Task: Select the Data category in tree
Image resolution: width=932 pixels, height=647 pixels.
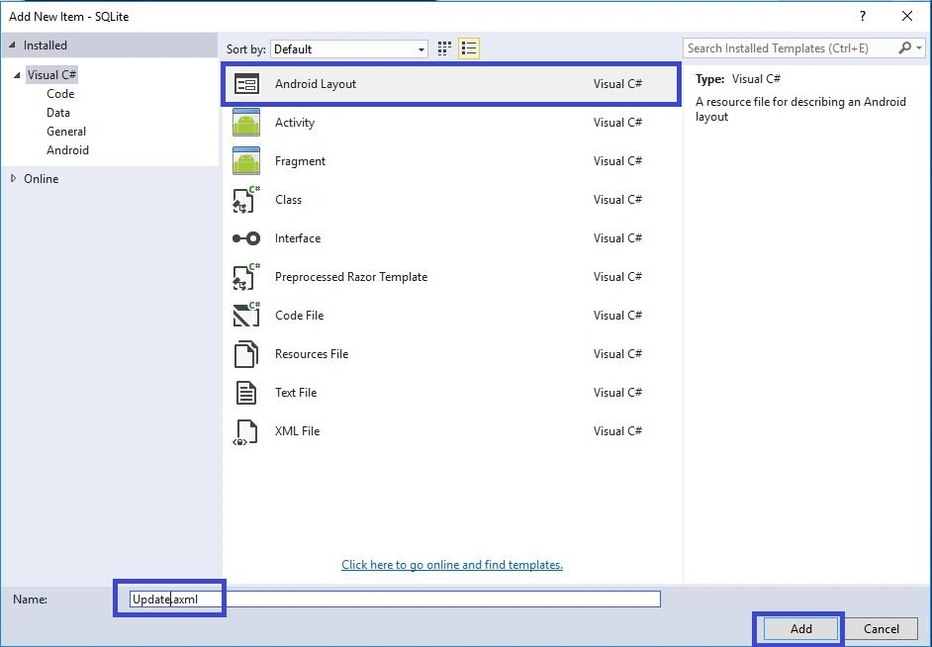Action: pyautogui.click(x=58, y=113)
